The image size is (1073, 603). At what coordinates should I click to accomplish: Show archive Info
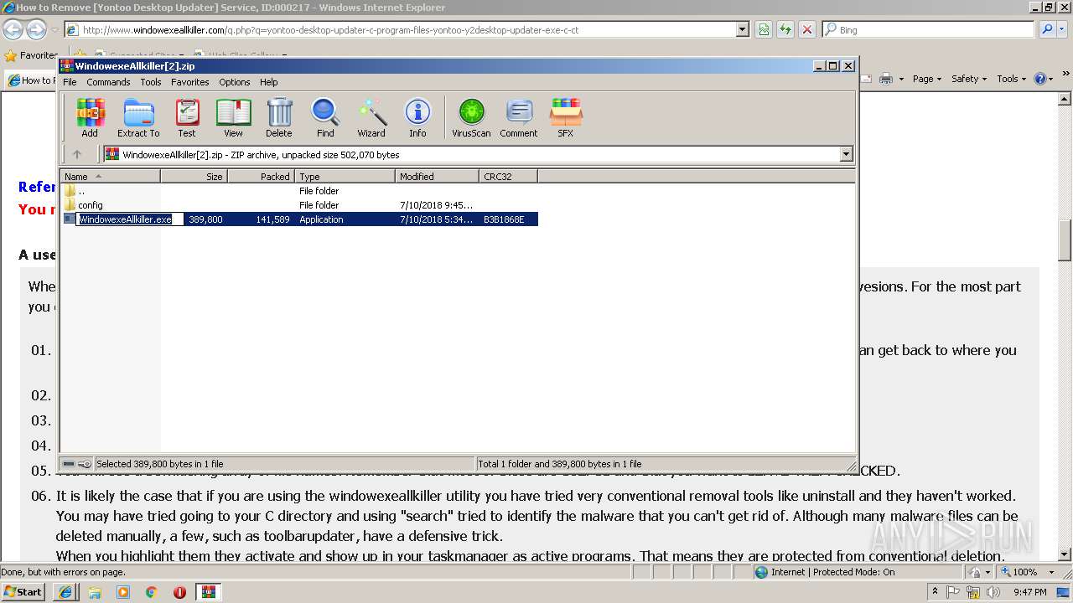coord(417,117)
